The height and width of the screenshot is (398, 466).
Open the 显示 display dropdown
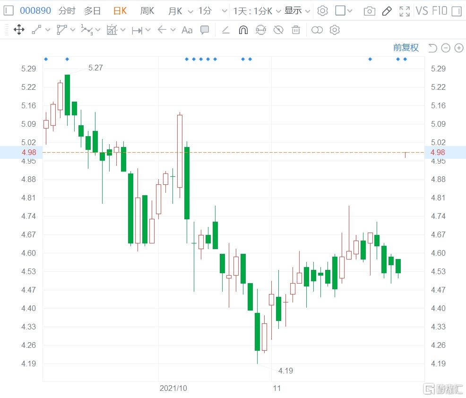click(297, 11)
